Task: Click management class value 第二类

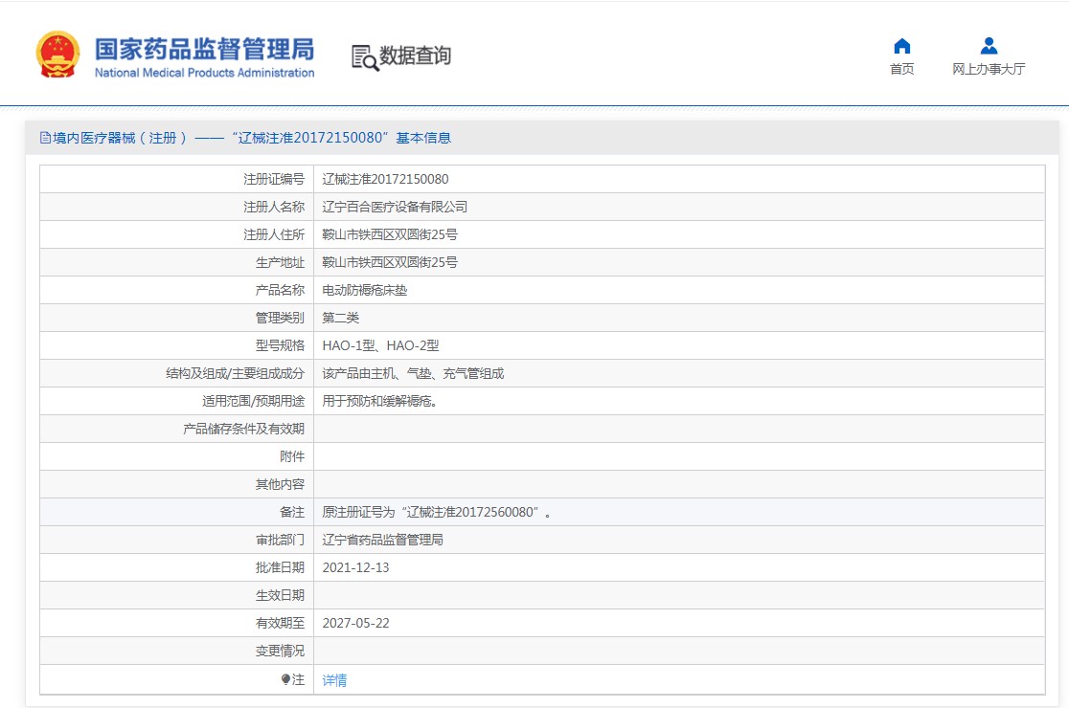Action: coord(340,318)
